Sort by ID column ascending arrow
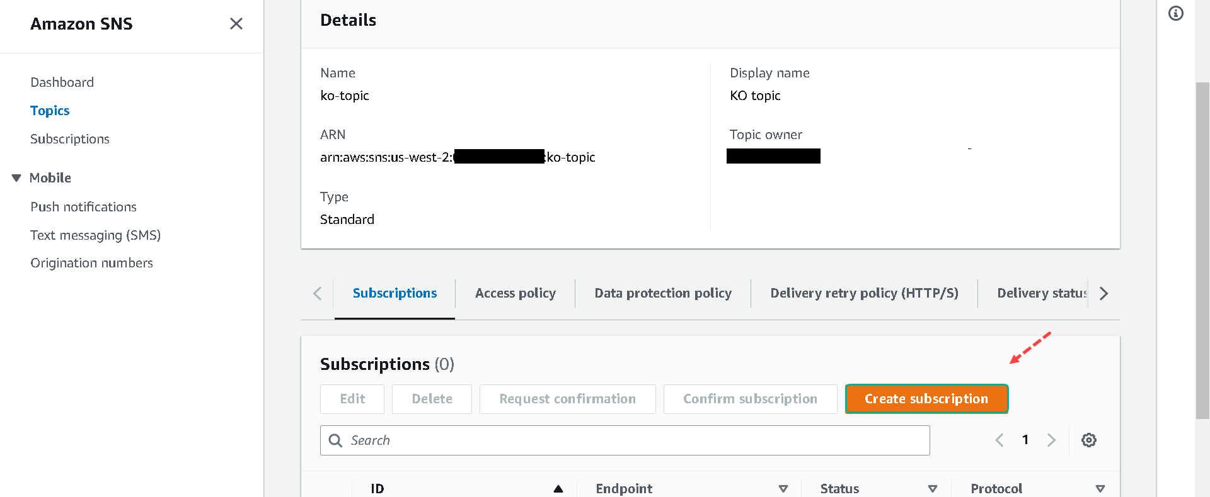1210x497 pixels. pos(558,489)
